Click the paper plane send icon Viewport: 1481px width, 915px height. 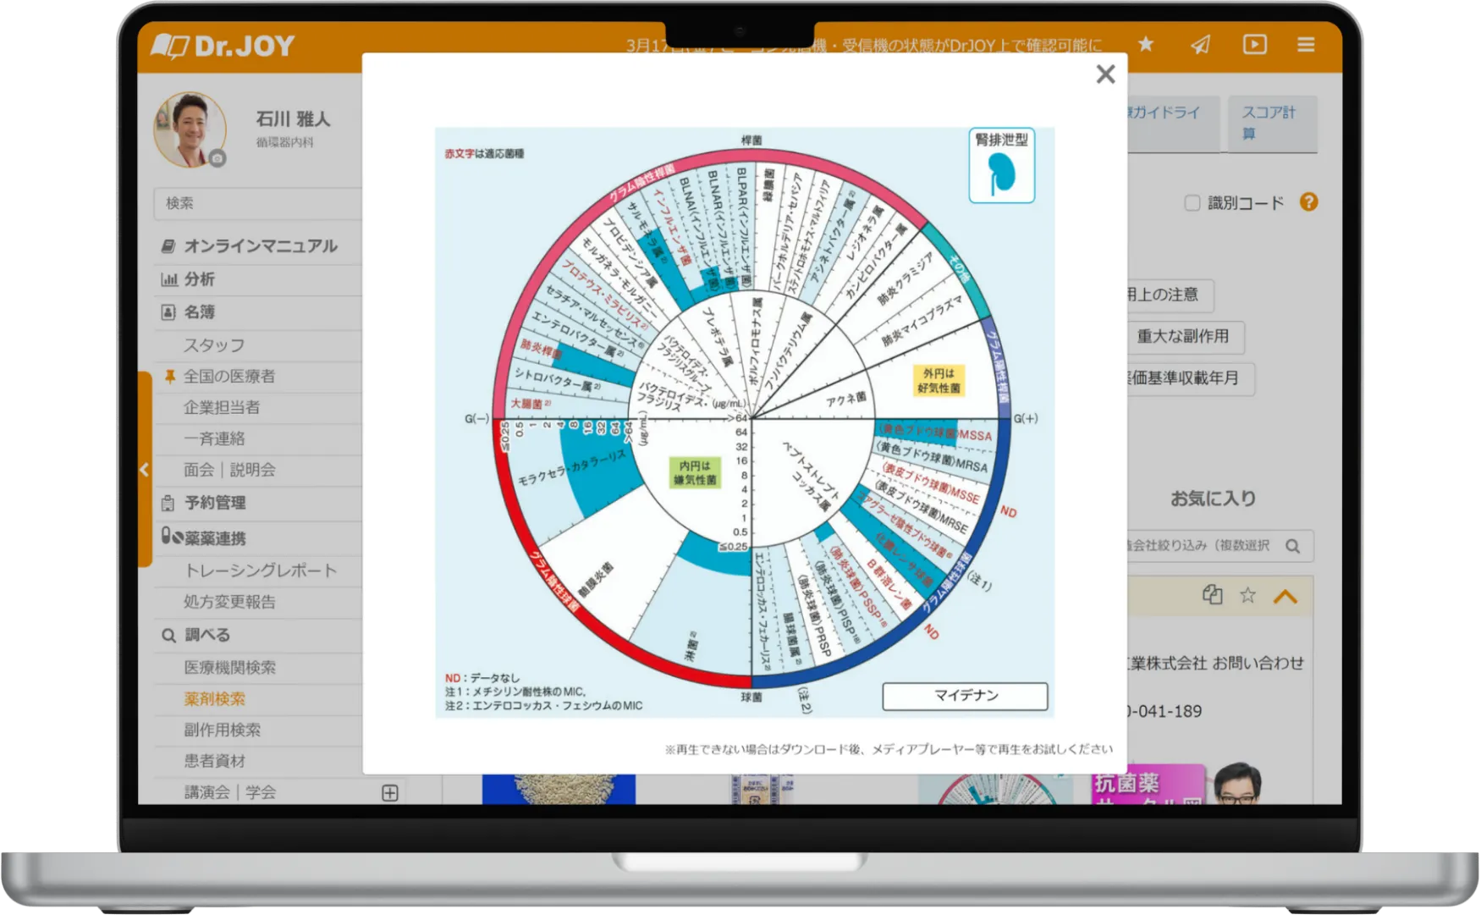(x=1200, y=44)
